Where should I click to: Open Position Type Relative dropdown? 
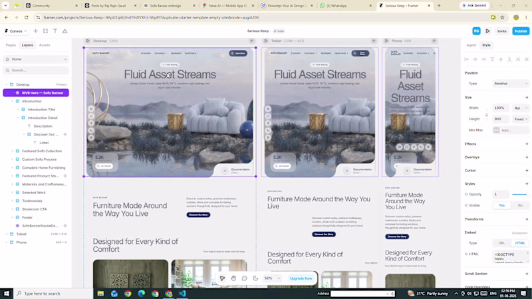(x=511, y=84)
